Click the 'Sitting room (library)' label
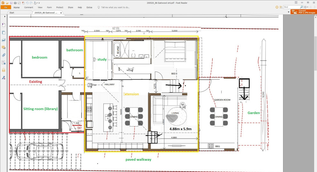This screenshot has height=172, width=317. pos(40,109)
